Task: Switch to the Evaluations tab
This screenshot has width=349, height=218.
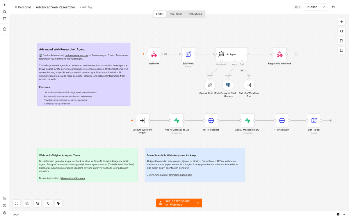Action: [195, 14]
